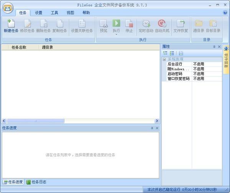Run the task with 执行 icon

point(116,24)
